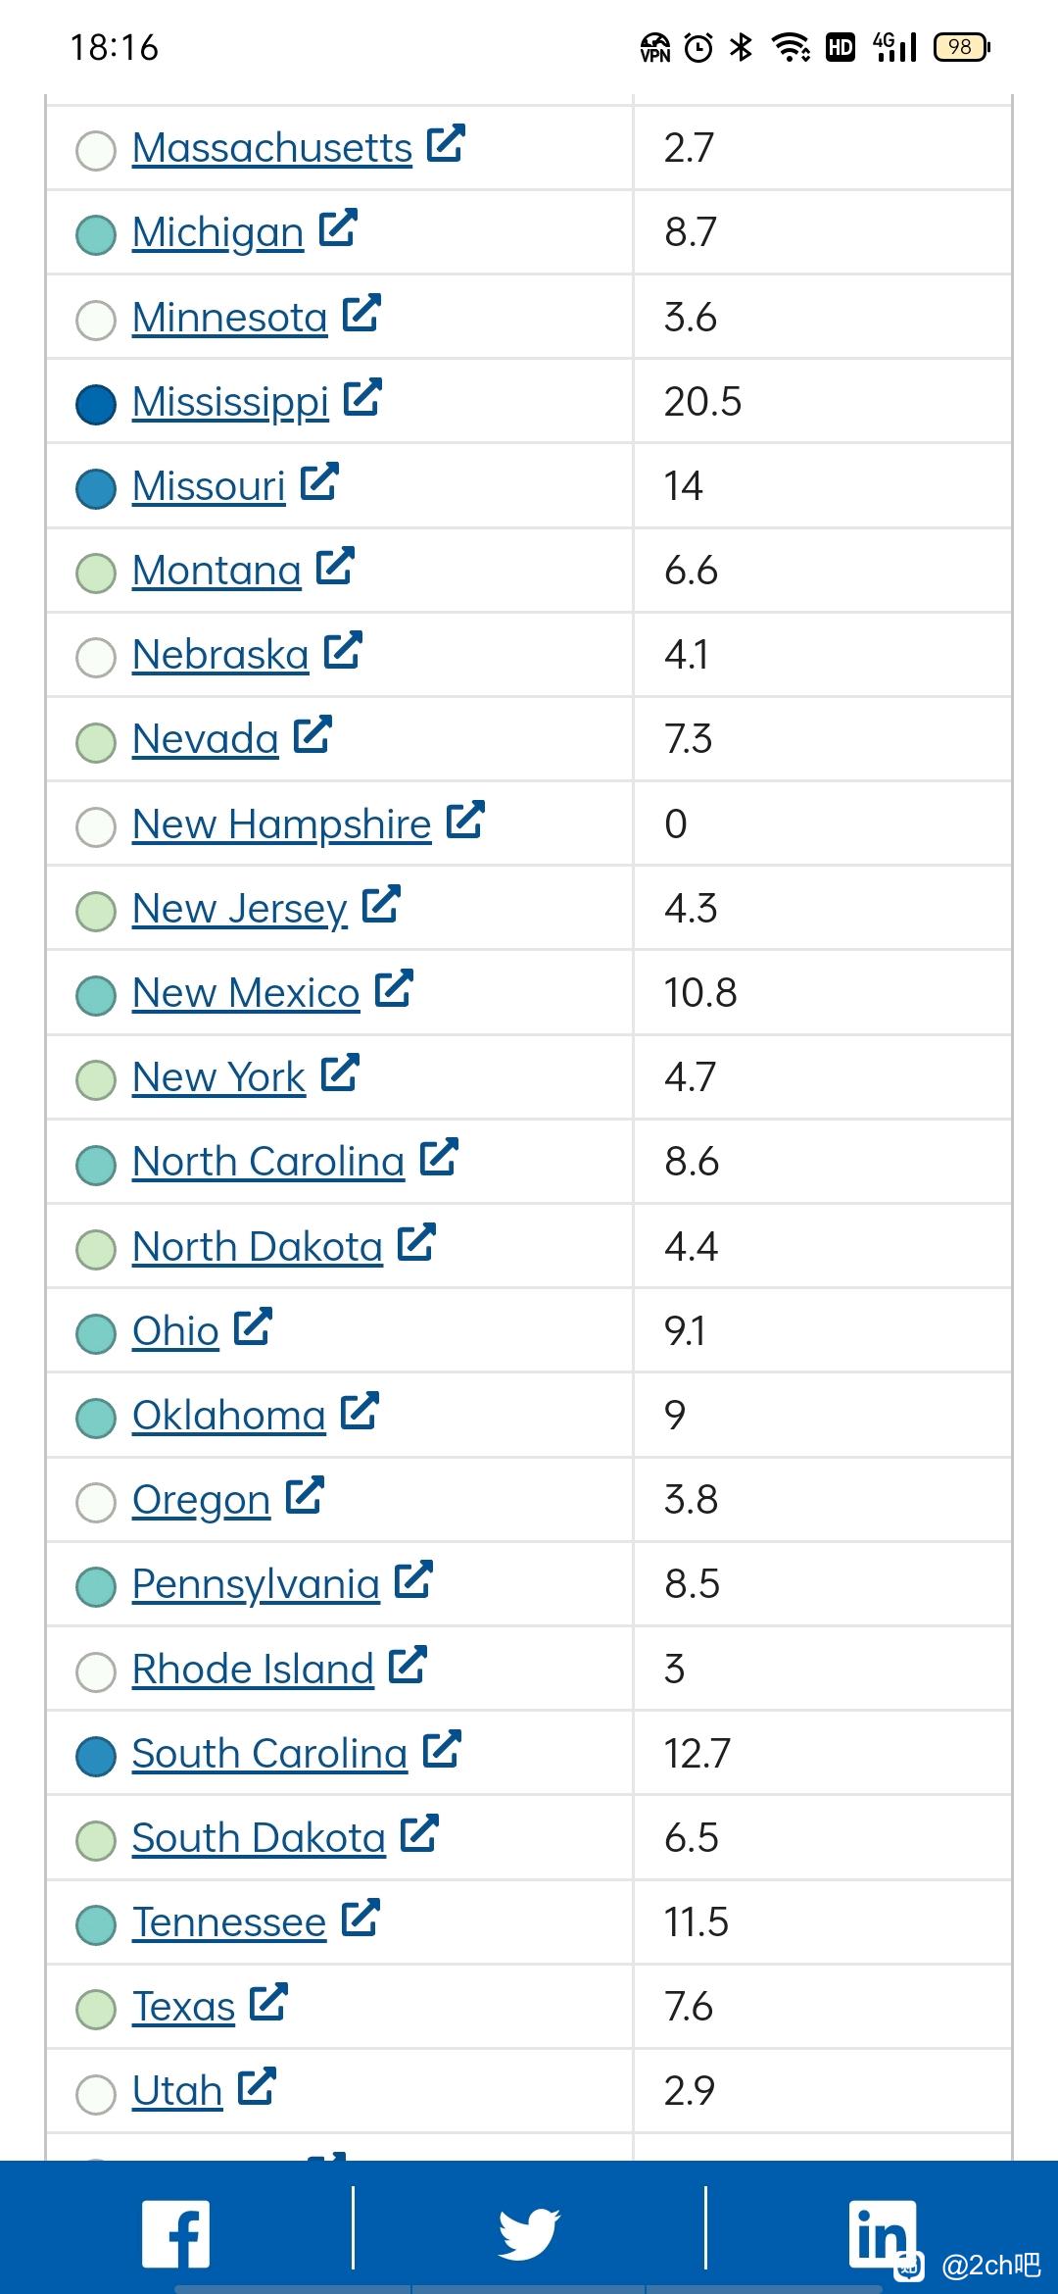Open the North Dakota state link
This screenshot has height=2294, width=1058.
(x=258, y=1247)
